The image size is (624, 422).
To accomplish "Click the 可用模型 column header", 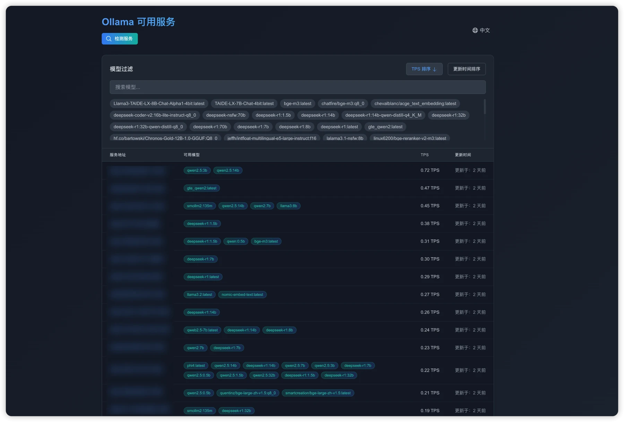I will pos(191,155).
